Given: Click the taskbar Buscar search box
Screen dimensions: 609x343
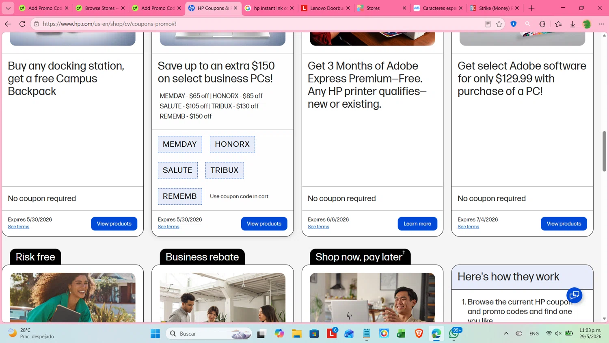Looking at the screenshot, I should [x=209, y=334].
